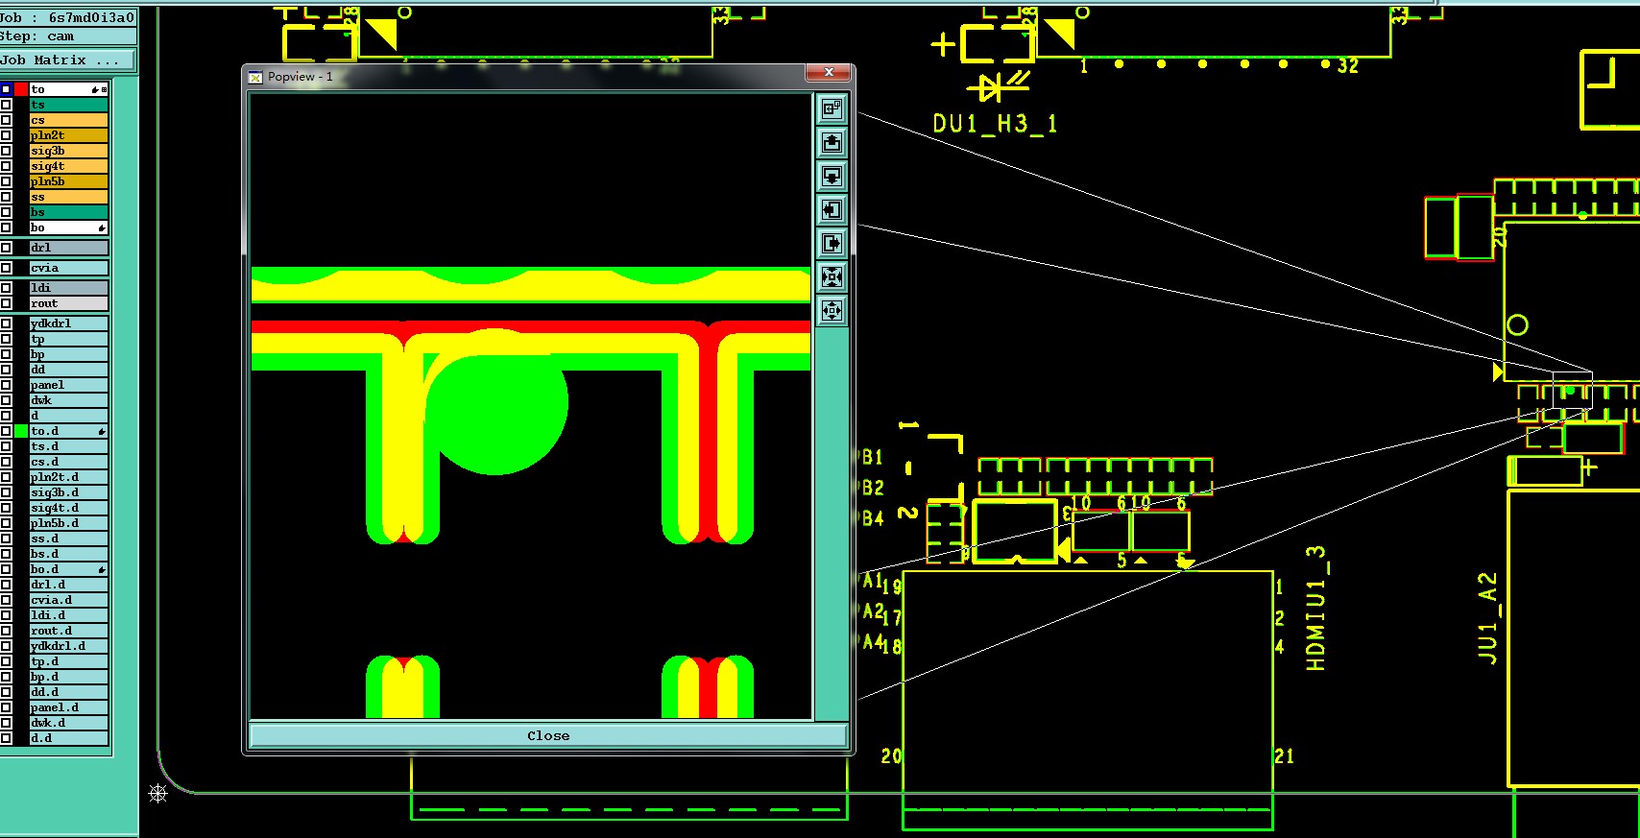1640x838 pixels.
Task: Pan the Popview up with arrow icon
Action: [x=832, y=143]
